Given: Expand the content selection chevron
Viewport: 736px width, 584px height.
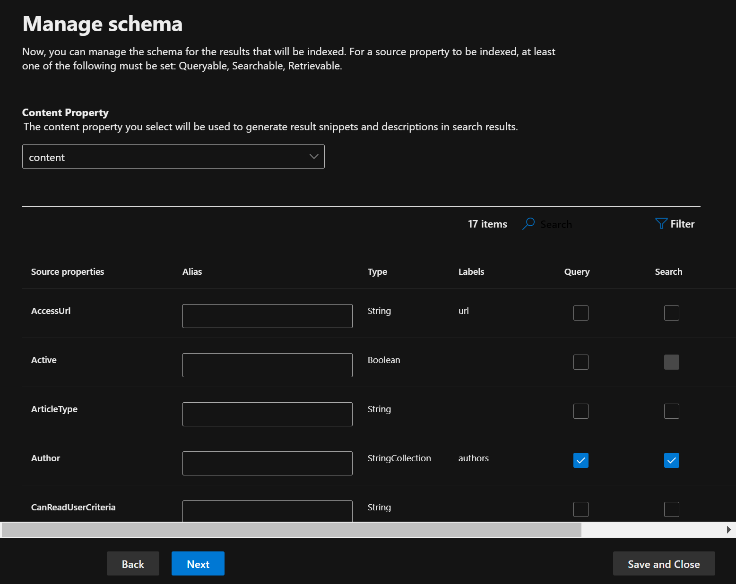Looking at the screenshot, I should [x=313, y=156].
